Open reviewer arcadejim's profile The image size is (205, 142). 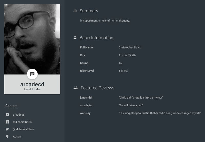[86, 105]
